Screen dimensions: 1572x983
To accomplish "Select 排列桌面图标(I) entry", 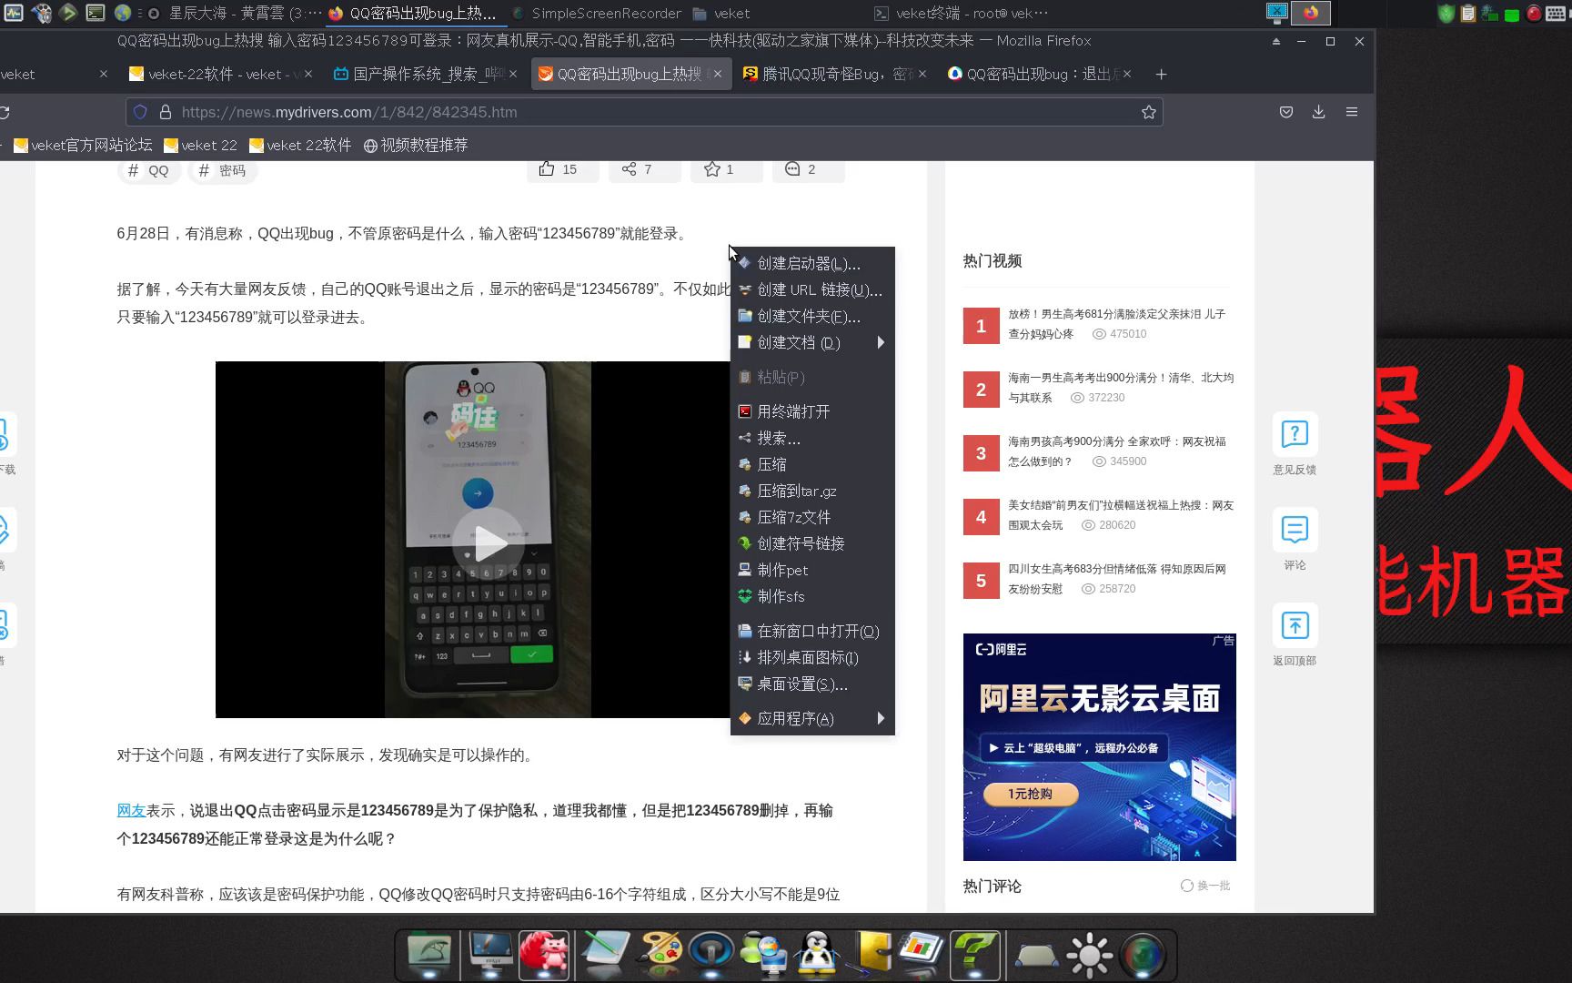I will 812,657.
